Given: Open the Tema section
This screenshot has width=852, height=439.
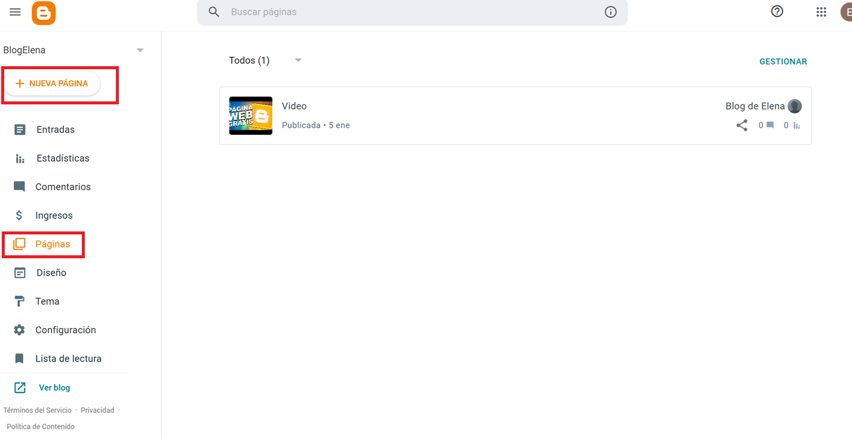Looking at the screenshot, I should coord(47,301).
